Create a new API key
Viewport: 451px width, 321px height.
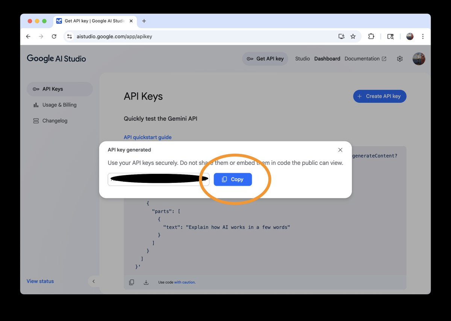click(x=380, y=96)
